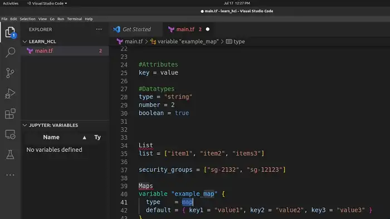Click the Maps heading on line 39
The image size is (390, 219).
pos(146,186)
